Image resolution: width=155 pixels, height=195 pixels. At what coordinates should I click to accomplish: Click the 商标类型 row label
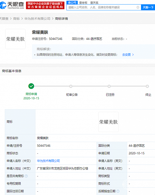pyautogui.click(x=104, y=176)
